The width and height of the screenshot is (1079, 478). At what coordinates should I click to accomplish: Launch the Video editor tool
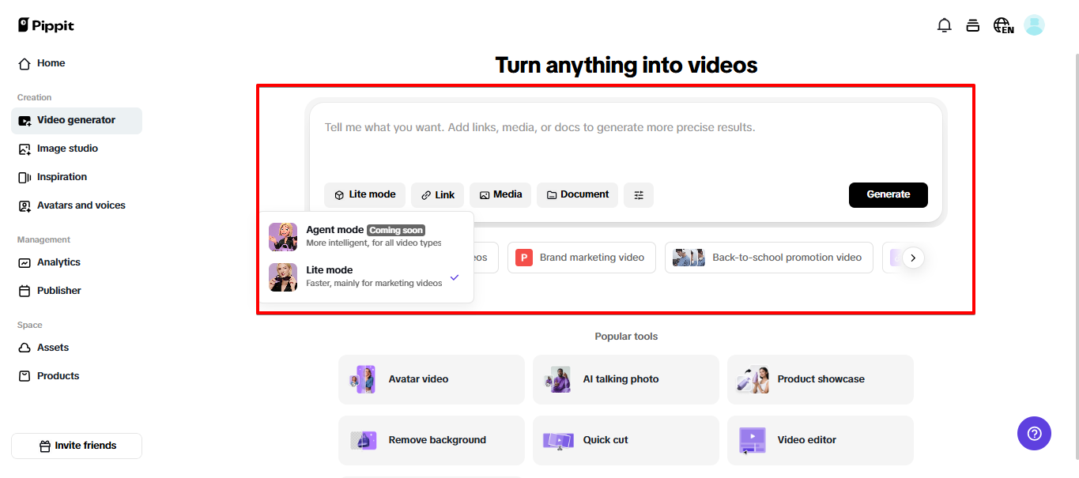tap(820, 440)
